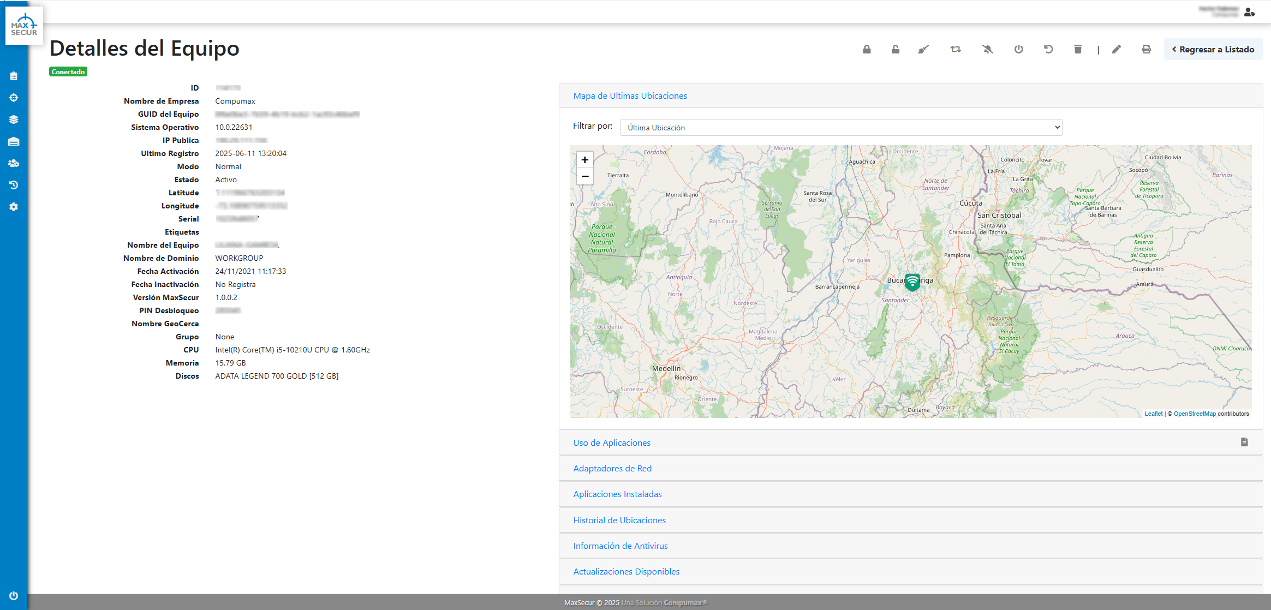Expand Adaptadores de Red section
1271x610 pixels.
[x=613, y=469]
